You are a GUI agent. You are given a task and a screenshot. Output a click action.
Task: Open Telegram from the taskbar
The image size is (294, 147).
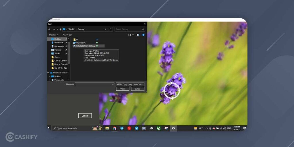[122, 128]
